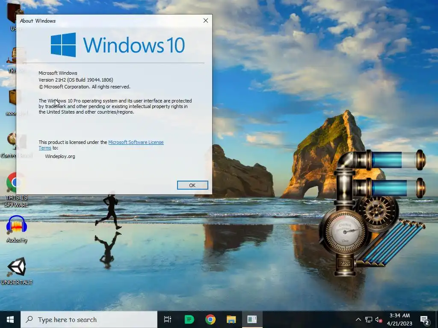Click the Version 21H2 build text
The width and height of the screenshot is (438, 328).
coord(76,80)
